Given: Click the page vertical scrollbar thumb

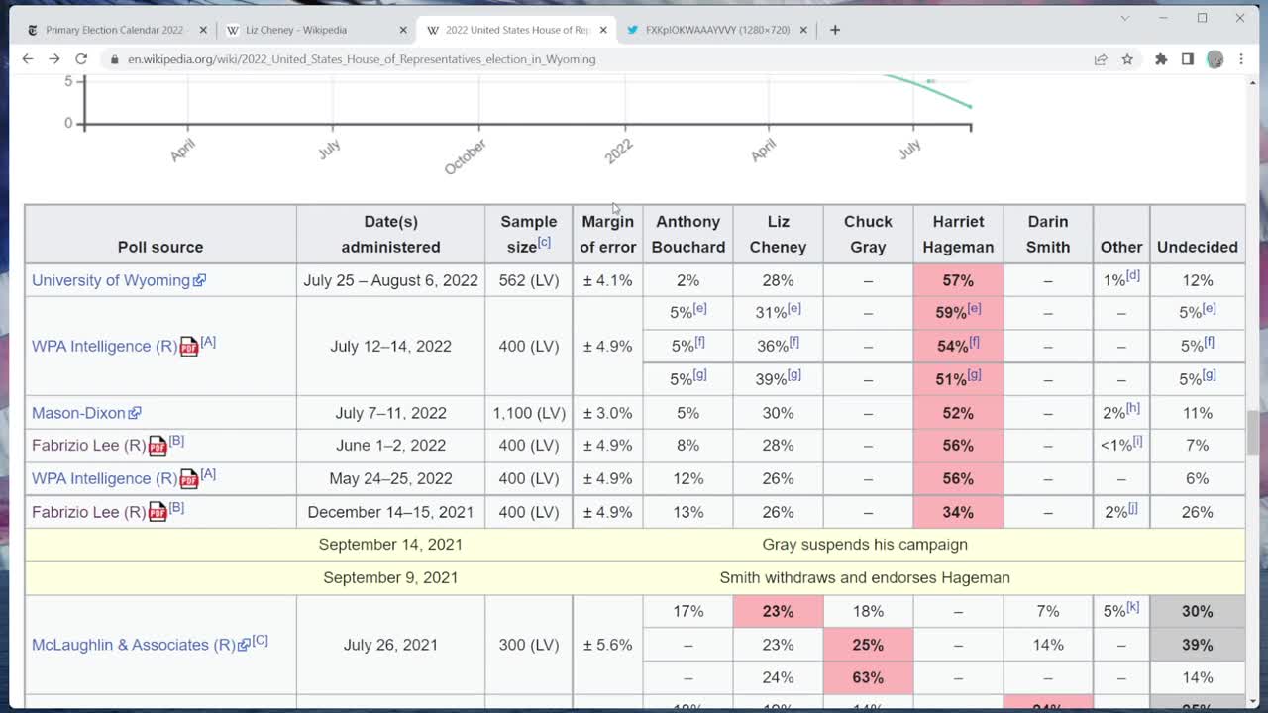Looking at the screenshot, I should [1253, 432].
